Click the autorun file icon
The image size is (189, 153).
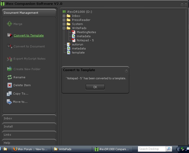coord(69,44)
